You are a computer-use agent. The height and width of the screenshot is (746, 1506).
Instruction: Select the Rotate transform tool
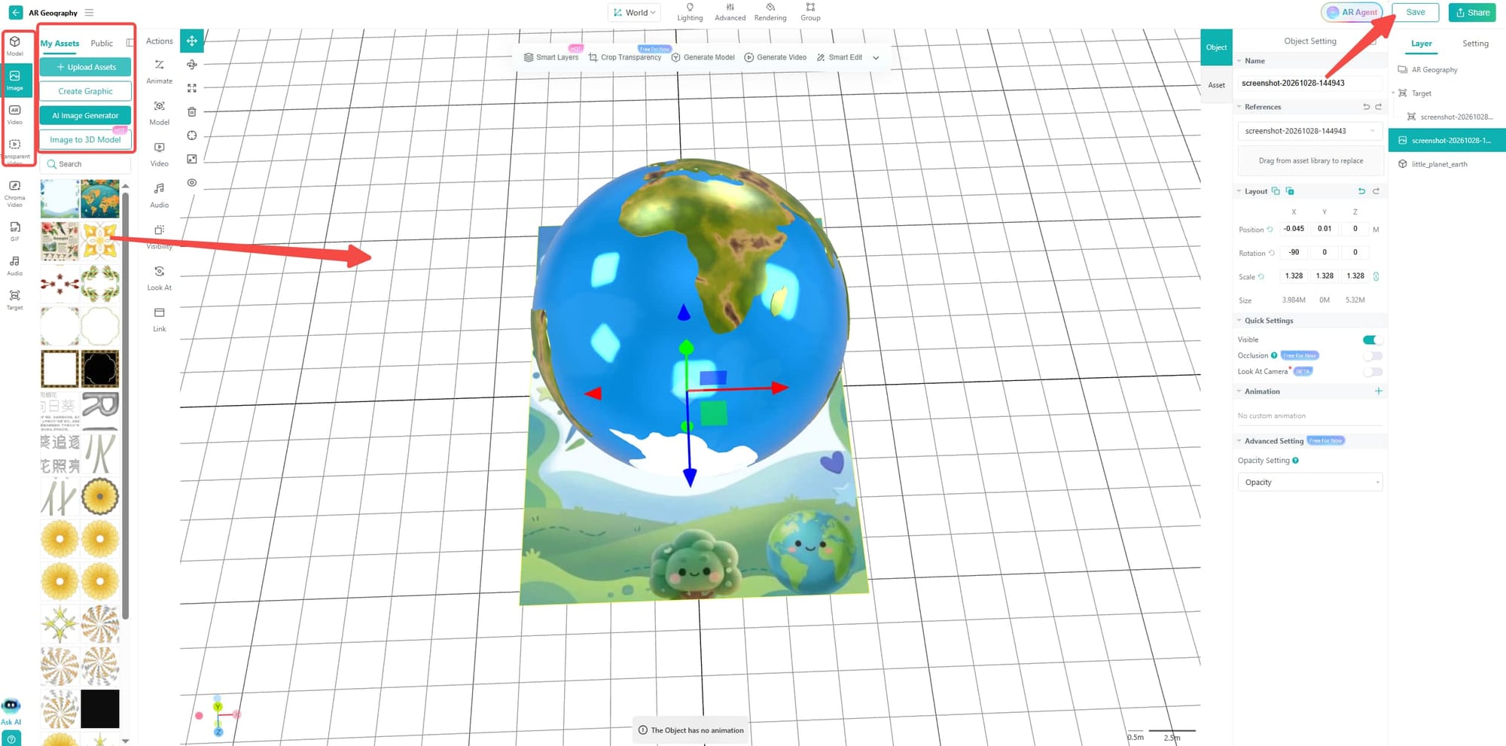point(192,65)
